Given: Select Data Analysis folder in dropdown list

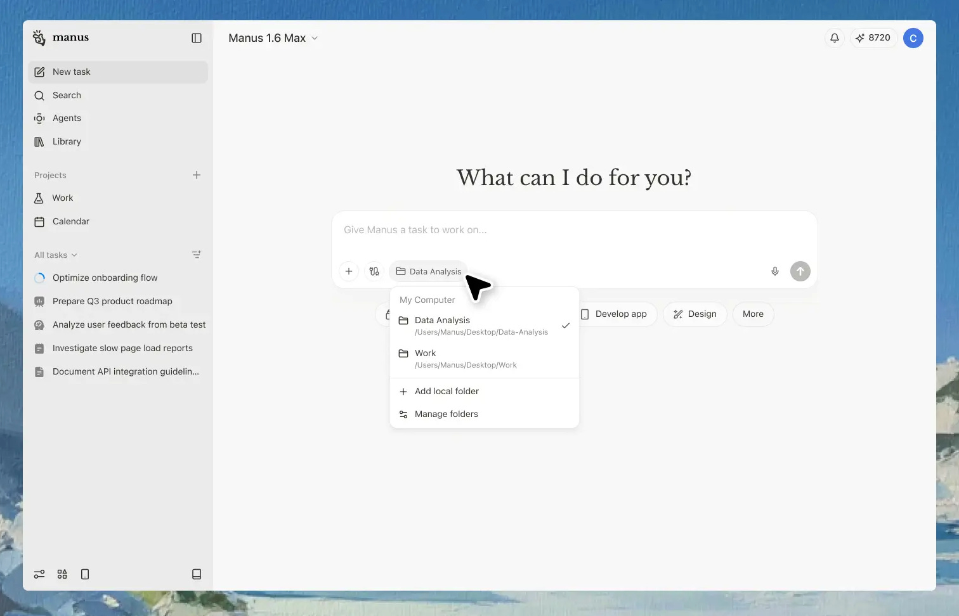Looking at the screenshot, I should (x=485, y=326).
